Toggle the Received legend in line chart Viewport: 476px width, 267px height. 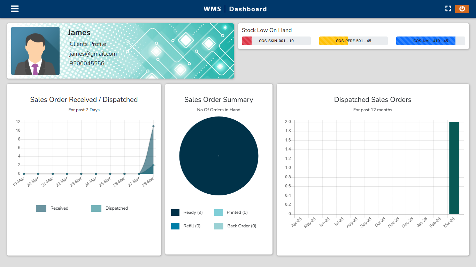pyautogui.click(x=52, y=208)
